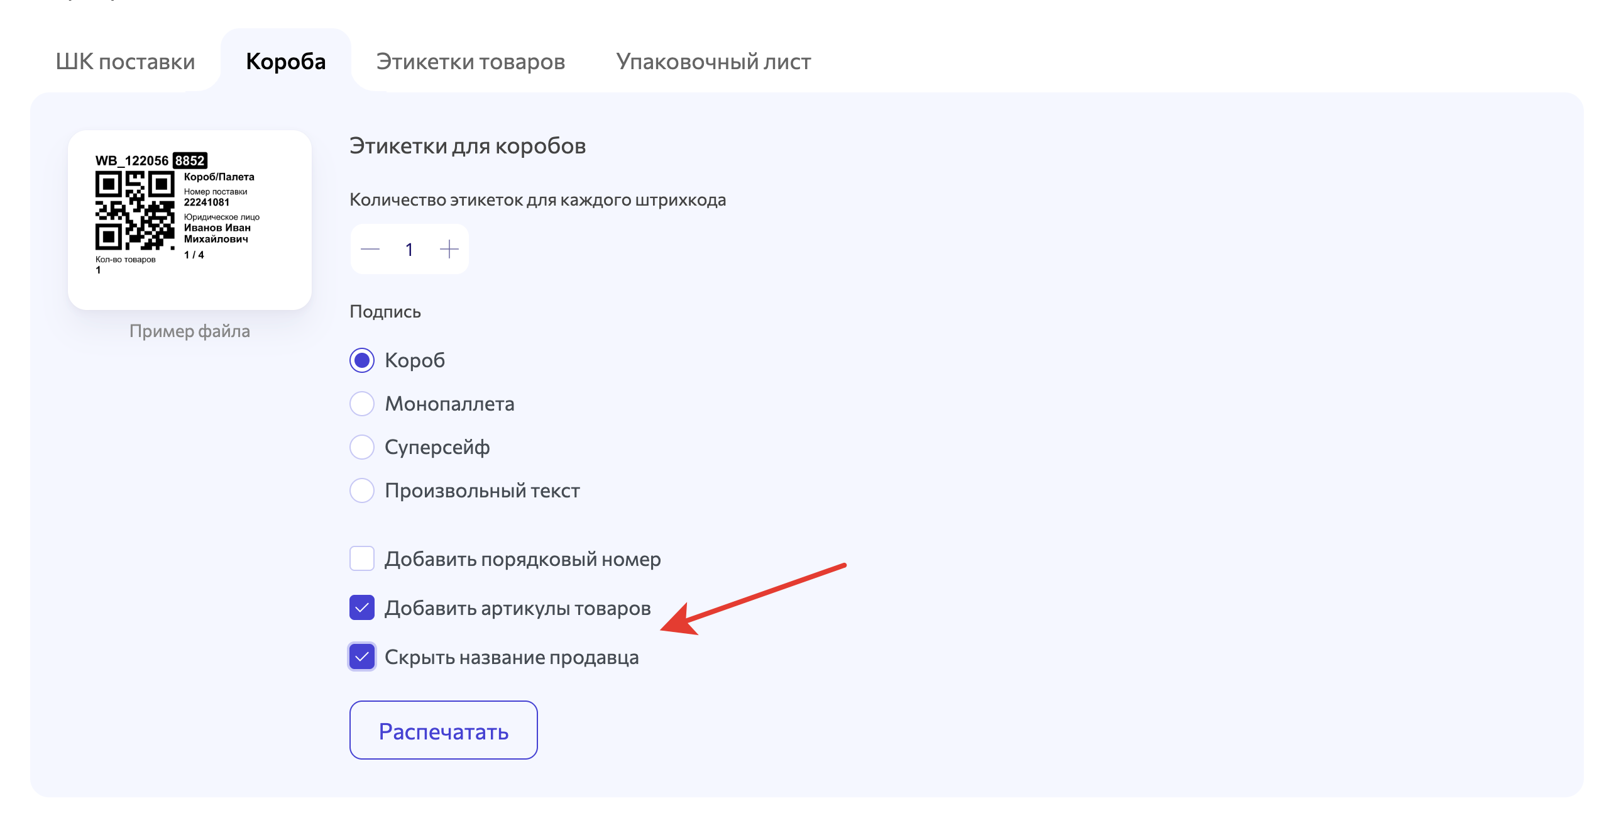
Task: Disable "Скрыть название продавца" checkbox
Action: point(363,657)
